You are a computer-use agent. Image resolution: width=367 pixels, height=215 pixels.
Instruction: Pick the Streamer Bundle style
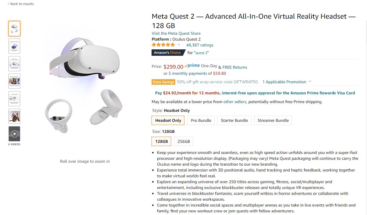click(x=273, y=120)
